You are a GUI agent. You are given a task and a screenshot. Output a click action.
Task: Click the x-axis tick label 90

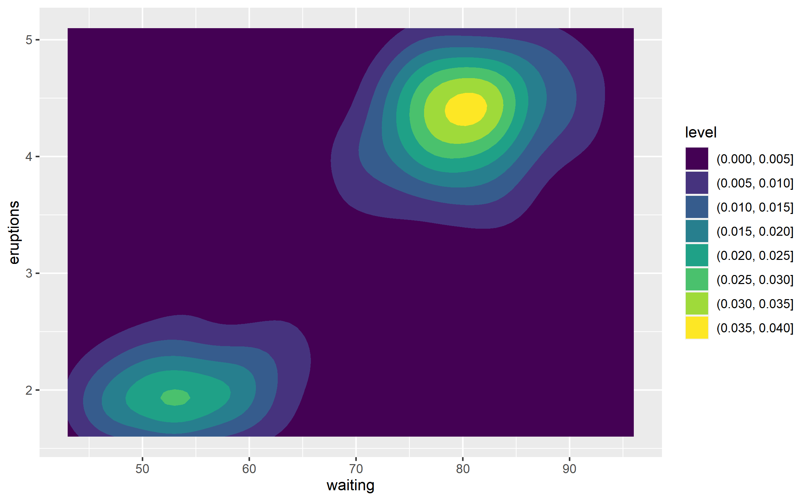pos(569,469)
